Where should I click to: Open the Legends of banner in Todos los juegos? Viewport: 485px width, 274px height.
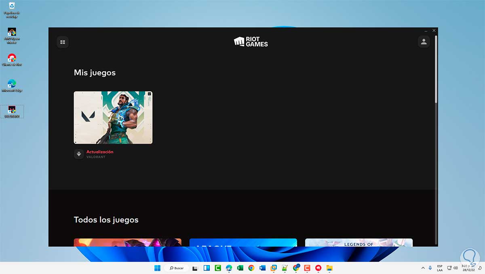pos(359,242)
